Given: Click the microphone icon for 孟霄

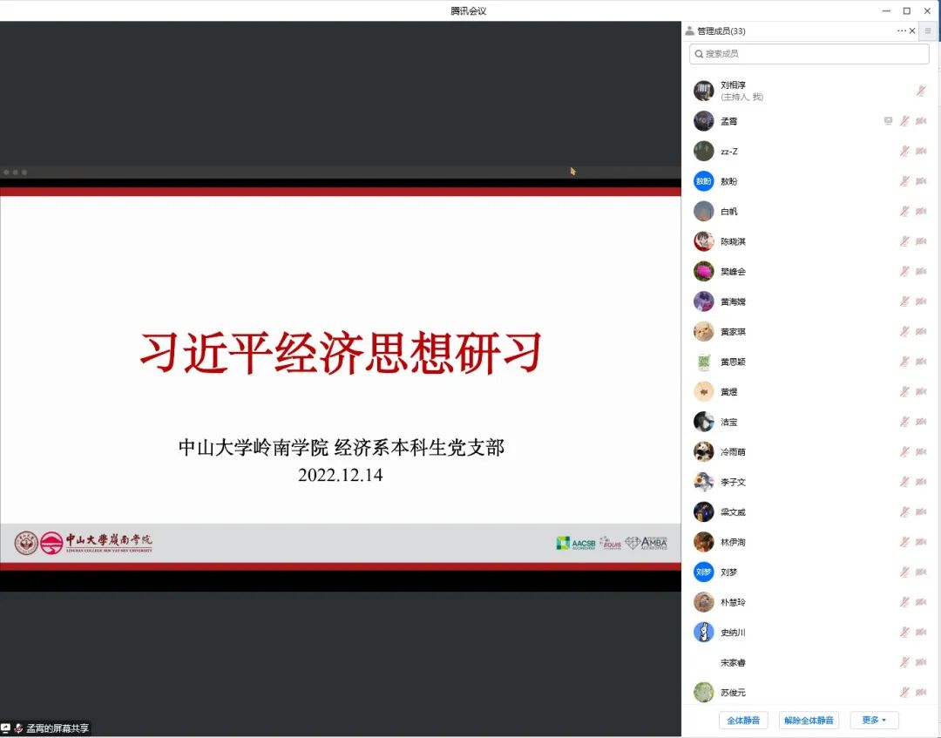Looking at the screenshot, I should point(905,121).
